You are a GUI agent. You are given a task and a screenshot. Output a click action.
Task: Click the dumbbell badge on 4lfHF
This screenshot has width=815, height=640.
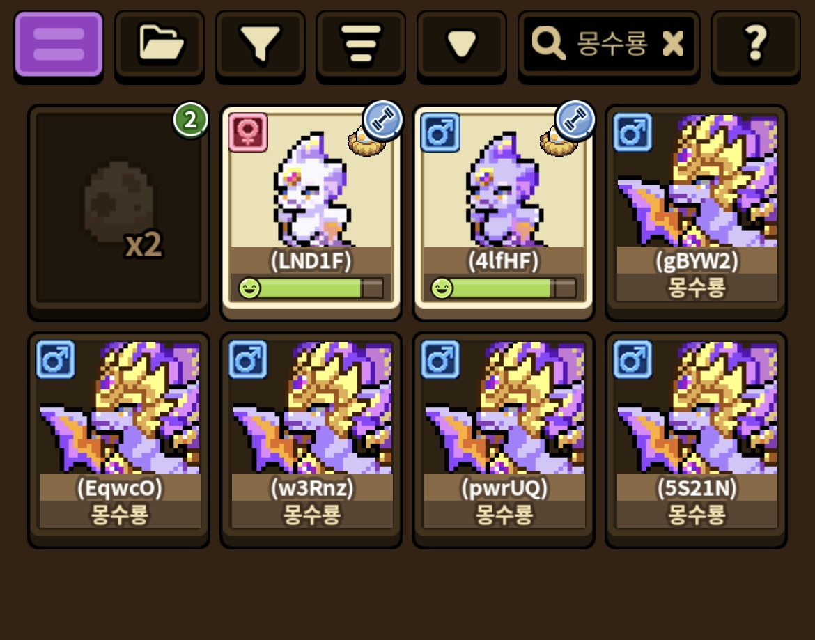click(575, 120)
